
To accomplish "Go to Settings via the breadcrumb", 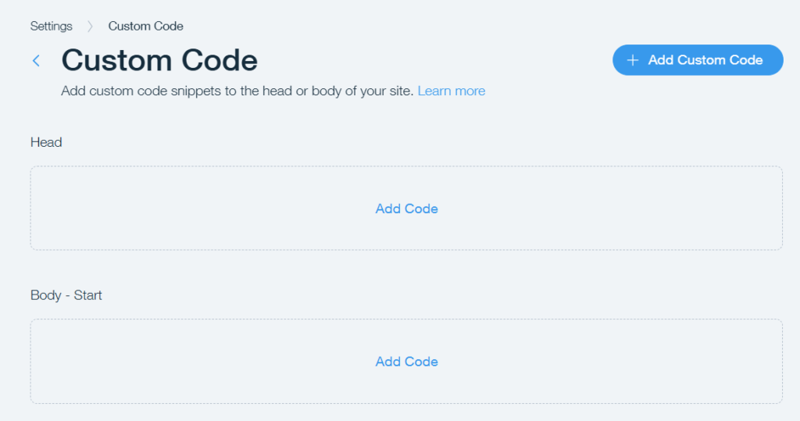I will click(51, 26).
